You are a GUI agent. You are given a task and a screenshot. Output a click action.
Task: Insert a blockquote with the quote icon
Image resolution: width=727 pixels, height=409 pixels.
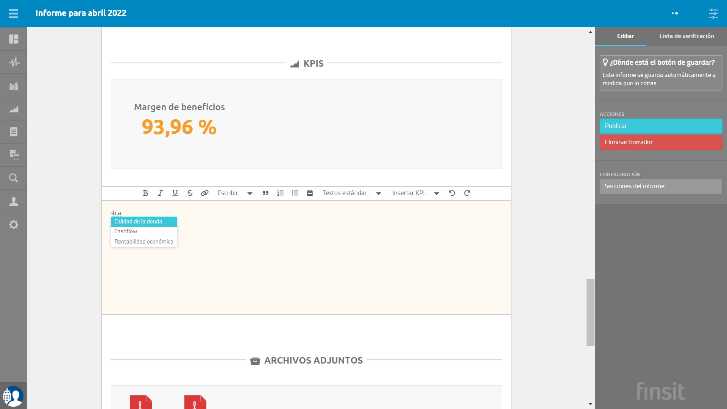coord(265,193)
